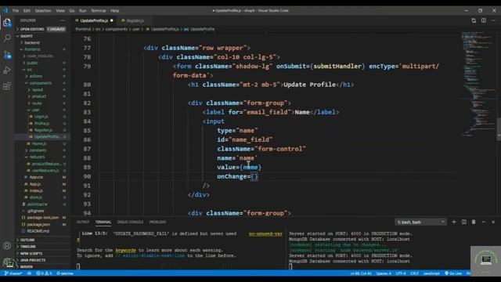Switch to the Debug Console panel tab

pyautogui.click(x=130, y=222)
